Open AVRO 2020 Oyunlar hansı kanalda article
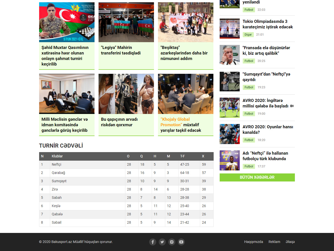Viewport: 334px width, 251px height. click(268, 130)
